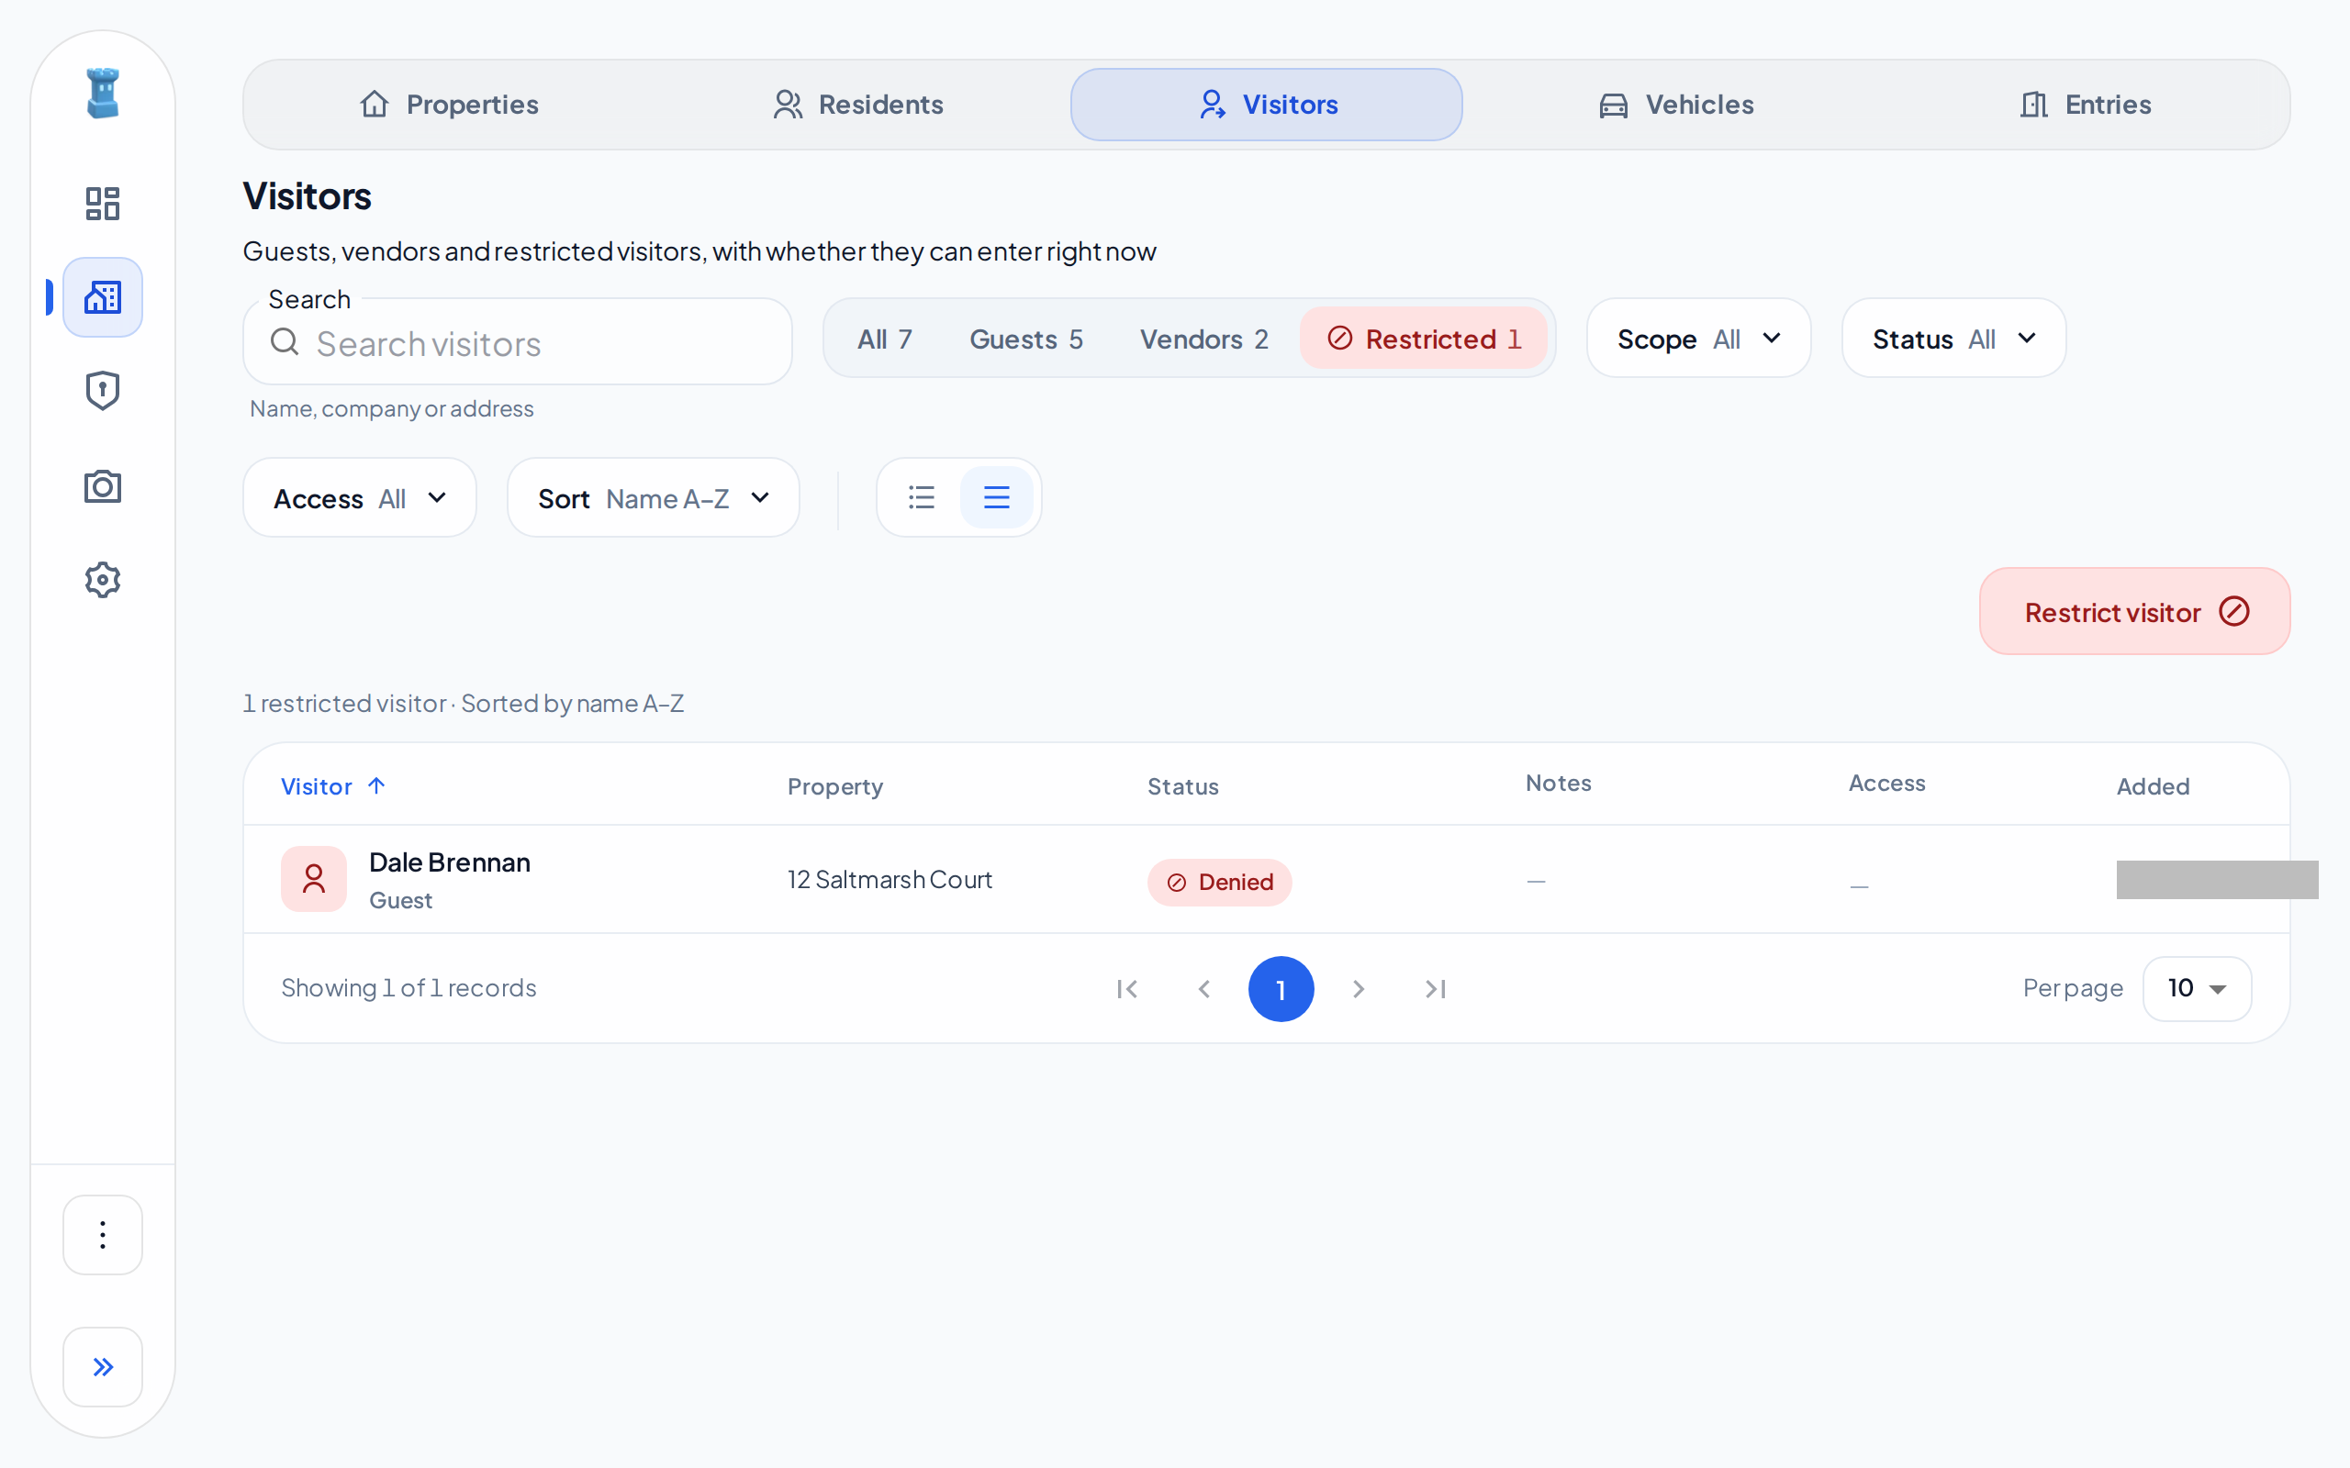This screenshot has height=1468, width=2350.
Task: Click the castle logo icon in sidebar
Action: [103, 94]
